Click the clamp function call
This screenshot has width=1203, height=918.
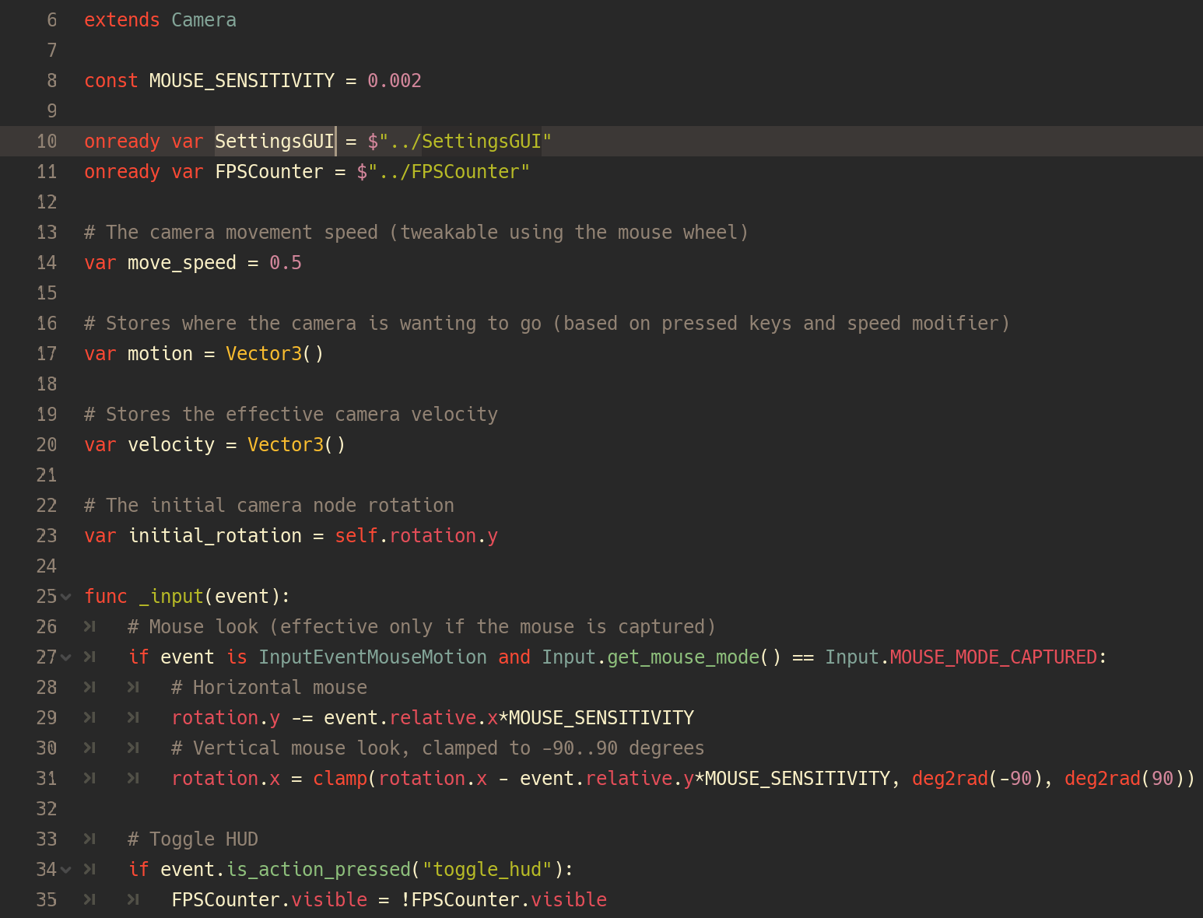click(340, 779)
